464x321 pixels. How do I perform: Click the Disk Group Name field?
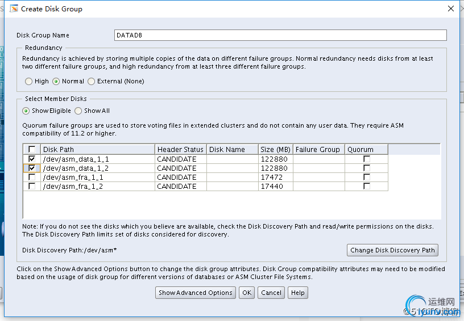tap(280, 35)
